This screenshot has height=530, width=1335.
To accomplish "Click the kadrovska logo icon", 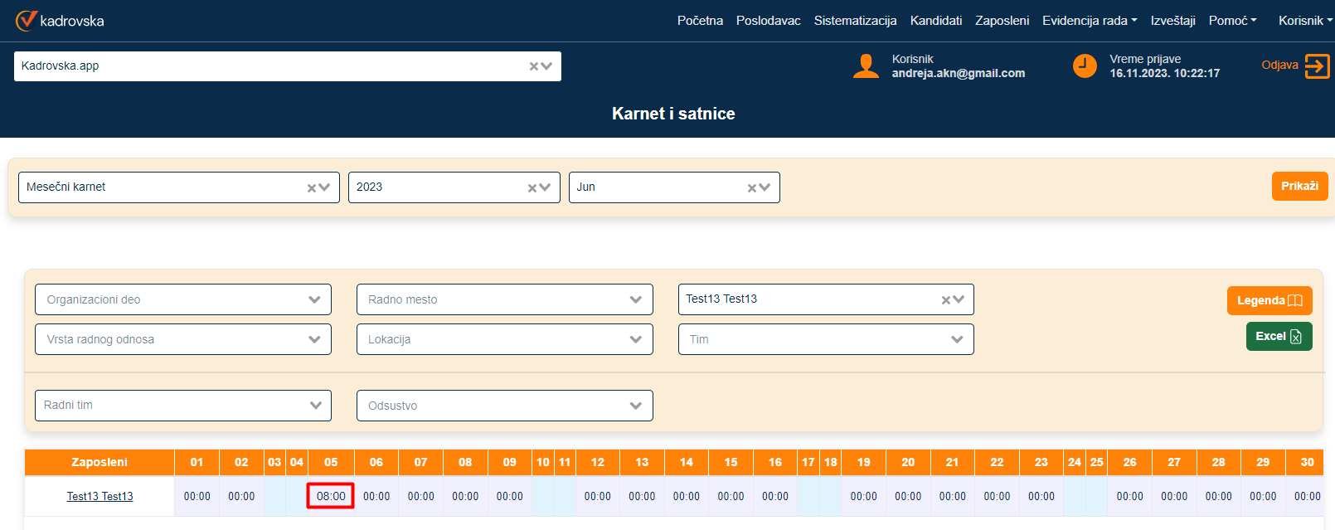I will tap(27, 20).
